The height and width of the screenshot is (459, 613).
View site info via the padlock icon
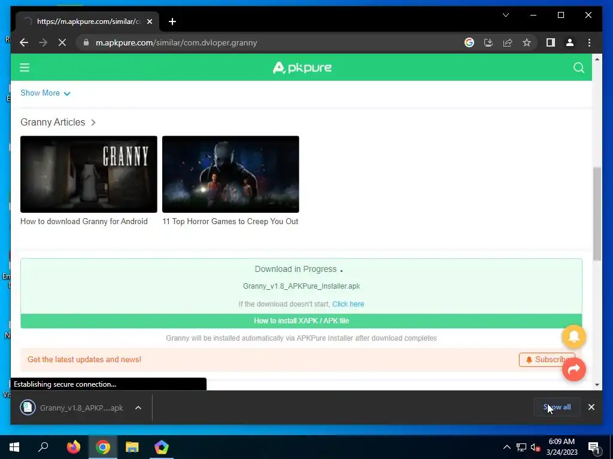pos(86,42)
